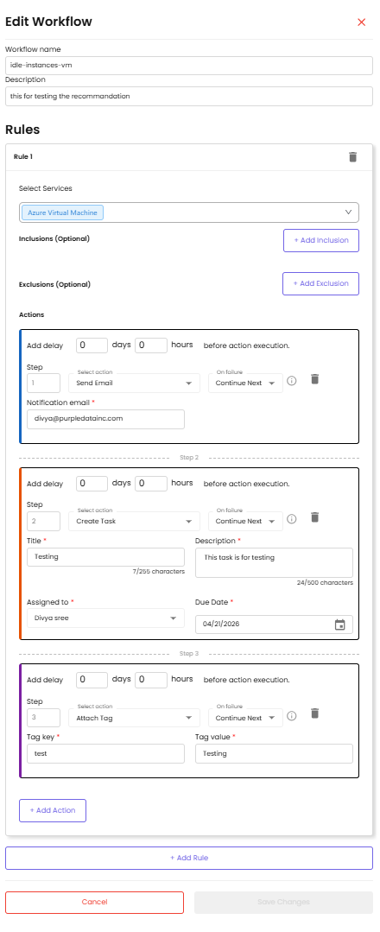Screen dimensions: 380x932
Task: Edit the task Description text area
Action: [x=274, y=562]
